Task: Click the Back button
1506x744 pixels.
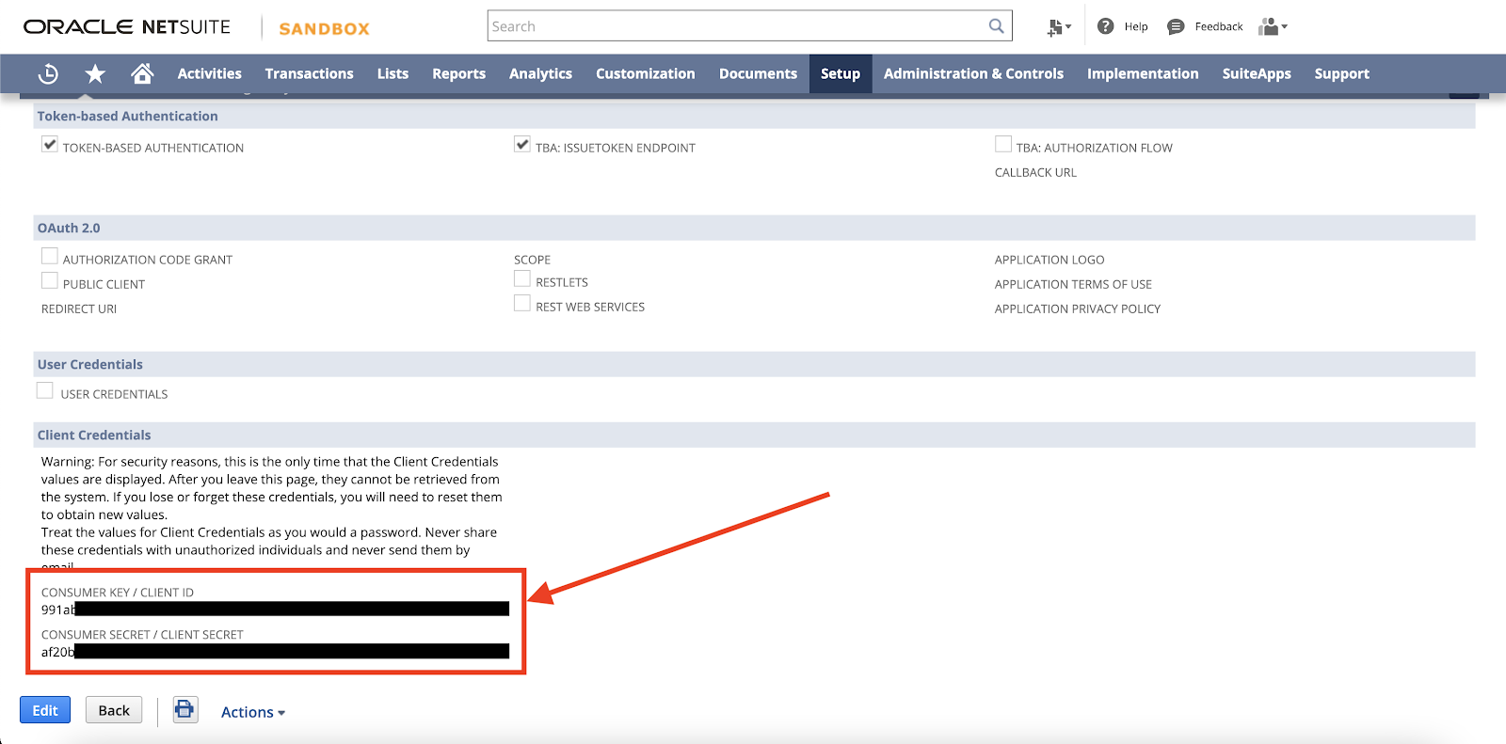Action: click(114, 710)
